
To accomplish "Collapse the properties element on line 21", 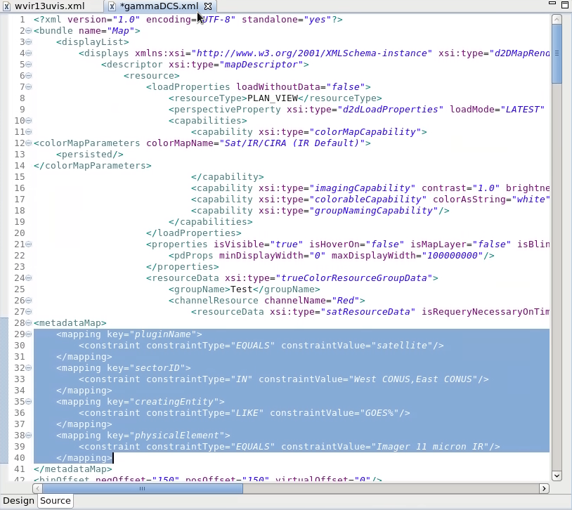I will click(28, 244).
